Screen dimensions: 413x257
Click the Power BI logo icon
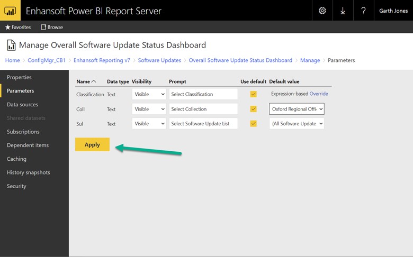tap(10, 11)
